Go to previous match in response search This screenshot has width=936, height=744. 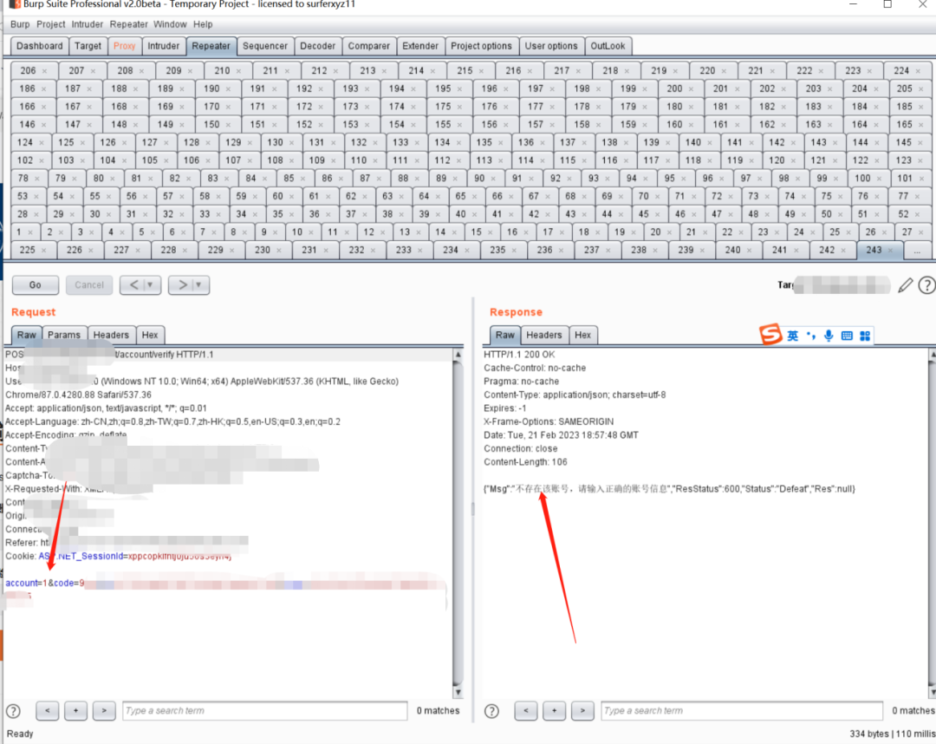526,710
